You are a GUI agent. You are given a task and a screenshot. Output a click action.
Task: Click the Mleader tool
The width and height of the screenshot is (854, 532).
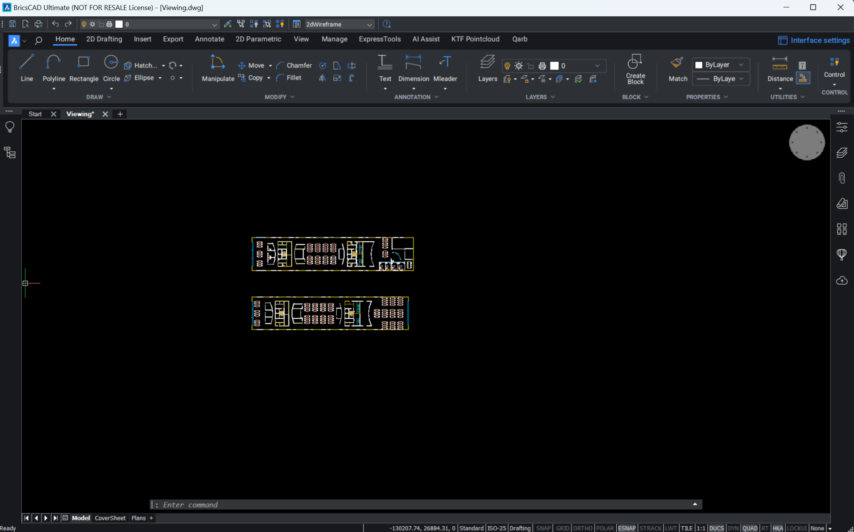tap(445, 68)
